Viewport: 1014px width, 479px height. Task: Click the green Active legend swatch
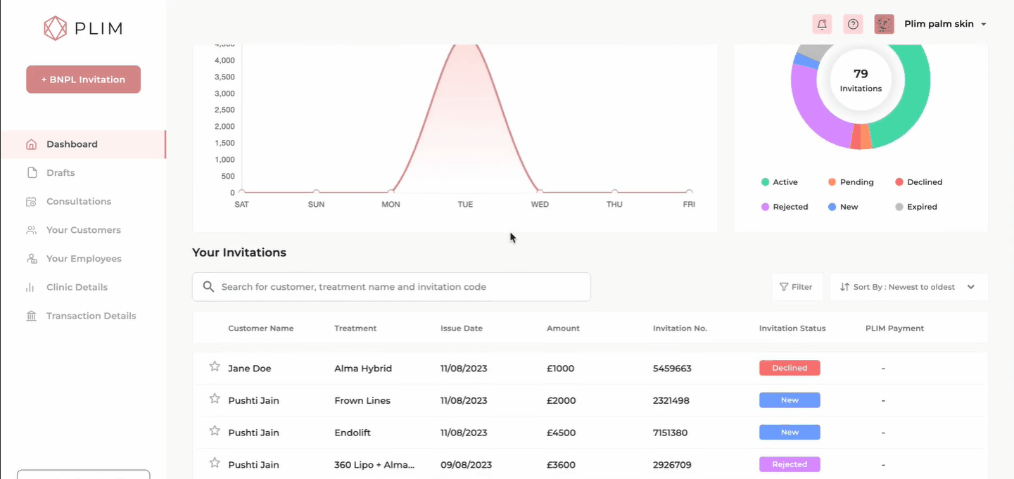[x=765, y=182]
